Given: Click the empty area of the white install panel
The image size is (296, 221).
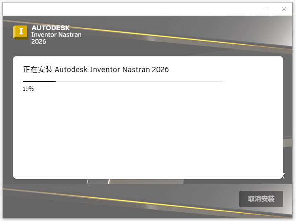Looking at the screenshot, I should coord(148,137).
